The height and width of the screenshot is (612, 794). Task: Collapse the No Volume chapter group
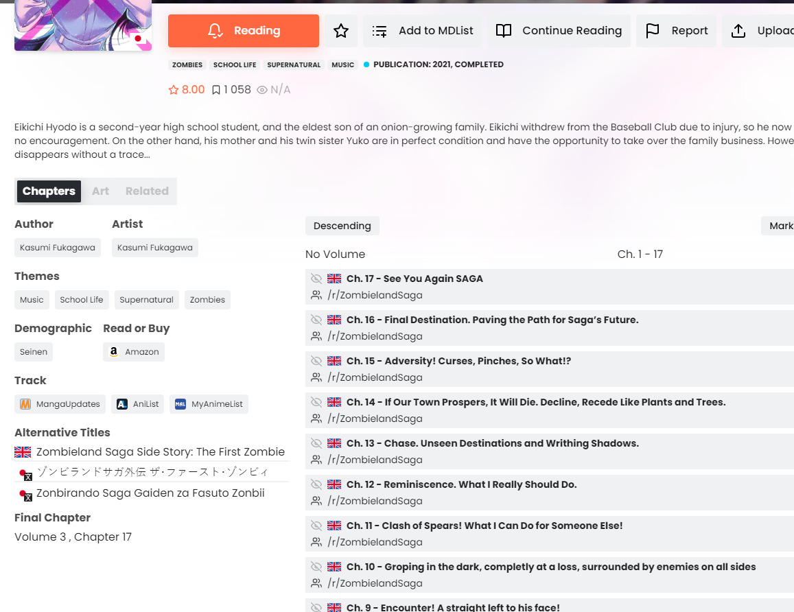point(335,254)
